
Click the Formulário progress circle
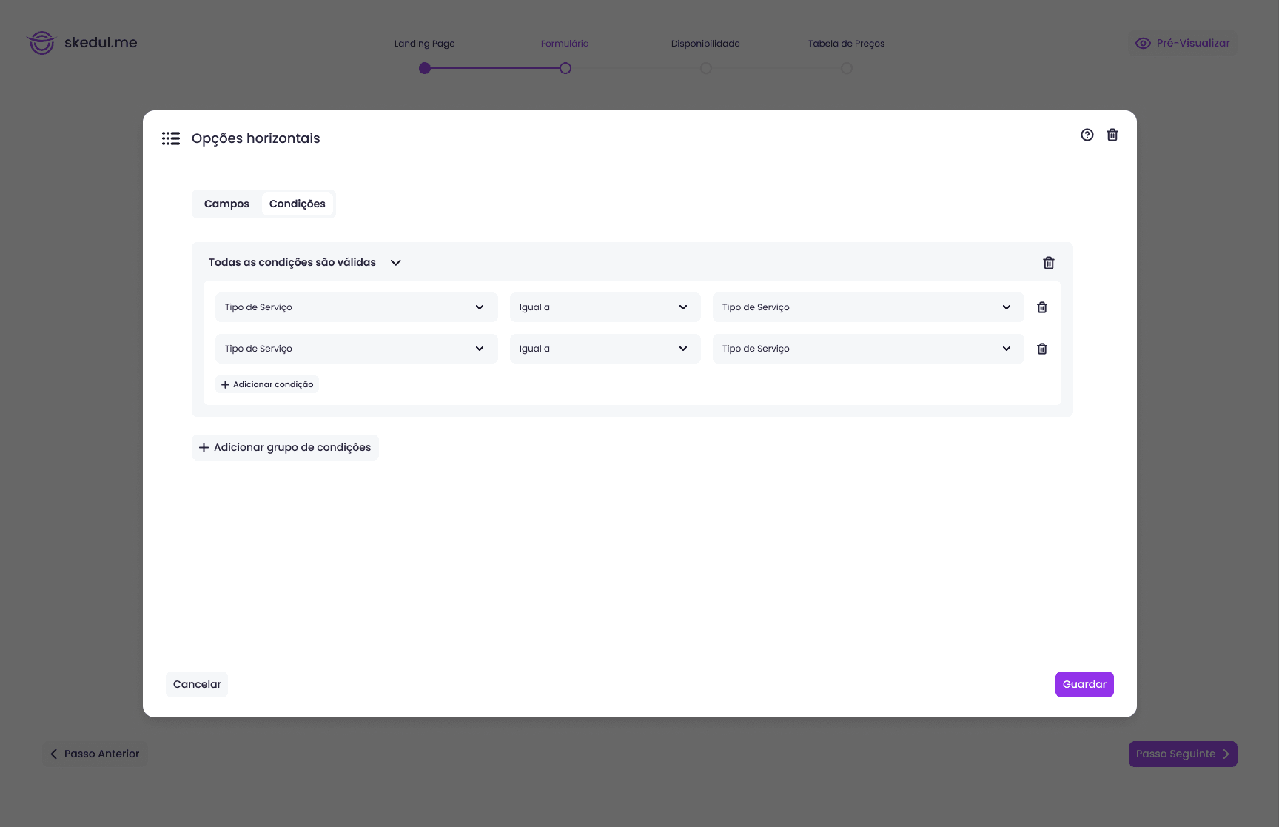point(565,68)
